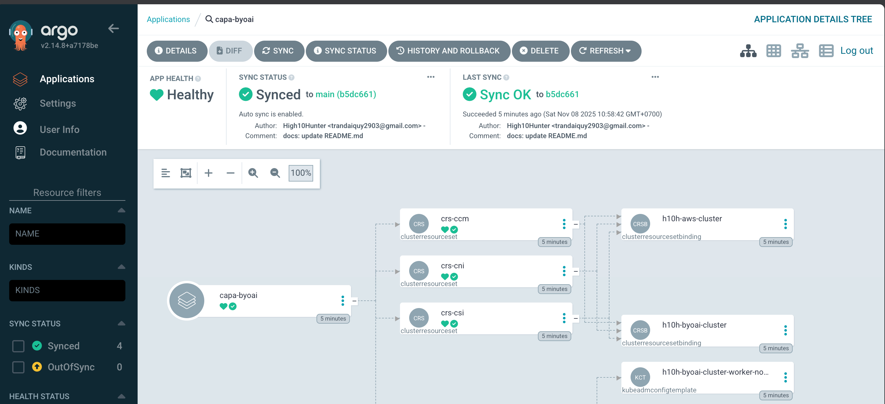Viewport: 885px width, 404px height.
Task: Enable the Synced filter checkbox
Action: pyautogui.click(x=18, y=346)
